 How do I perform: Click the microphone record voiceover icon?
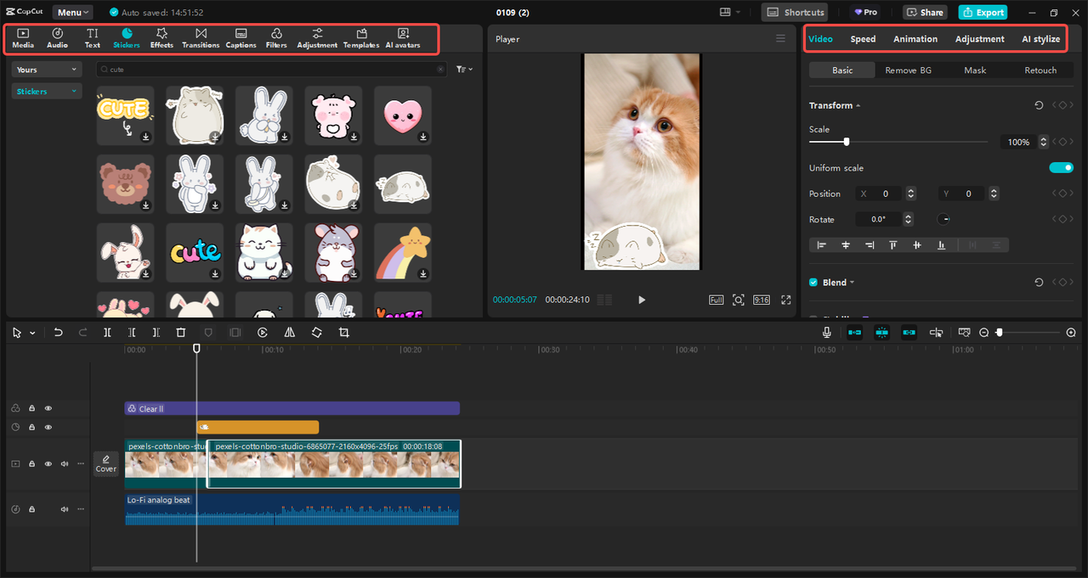[826, 333]
